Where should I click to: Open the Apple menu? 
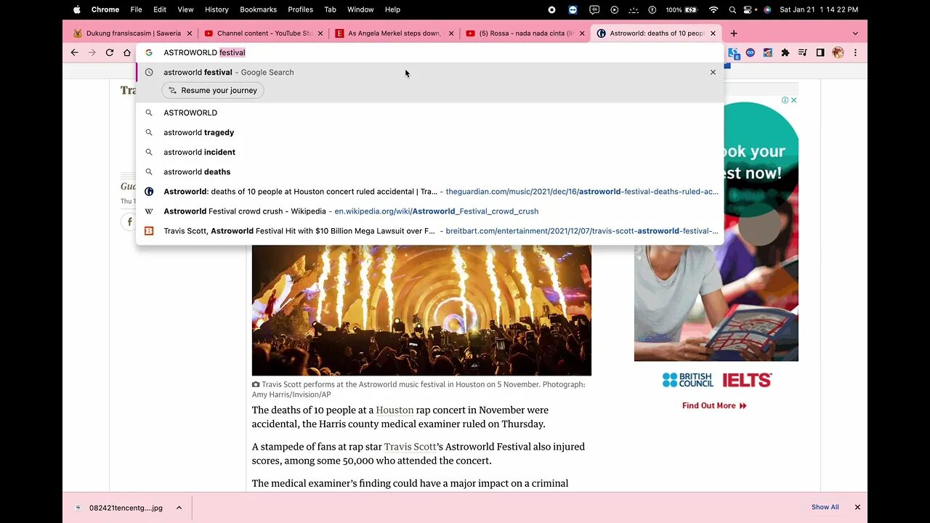tap(76, 9)
